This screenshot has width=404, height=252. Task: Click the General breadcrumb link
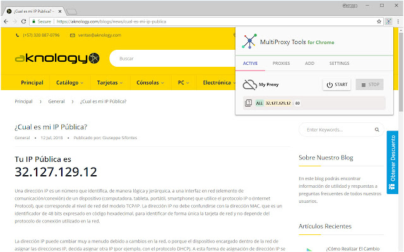[56, 101]
